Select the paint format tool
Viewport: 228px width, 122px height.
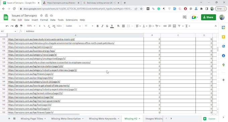[21, 26]
